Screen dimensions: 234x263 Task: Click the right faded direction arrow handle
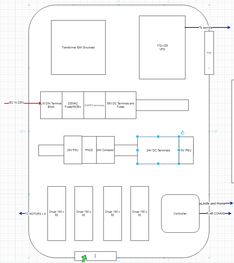pos(214,131)
